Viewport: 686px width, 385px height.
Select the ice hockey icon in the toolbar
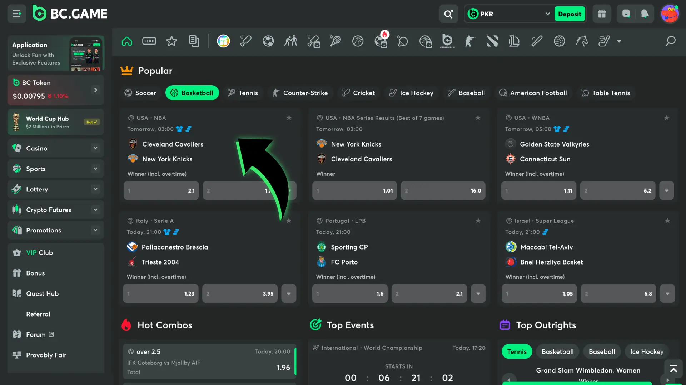point(604,41)
